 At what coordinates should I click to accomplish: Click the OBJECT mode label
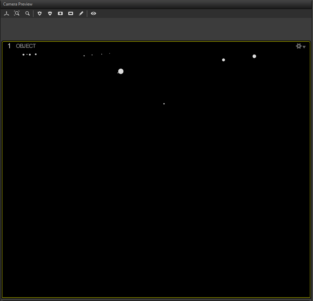click(26, 46)
